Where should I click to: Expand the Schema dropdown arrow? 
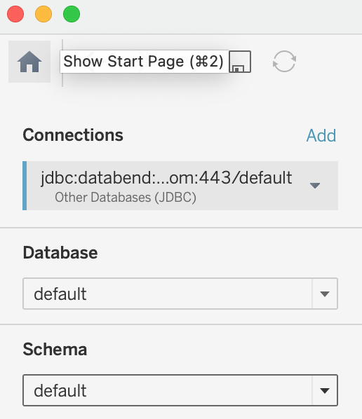[x=325, y=391]
